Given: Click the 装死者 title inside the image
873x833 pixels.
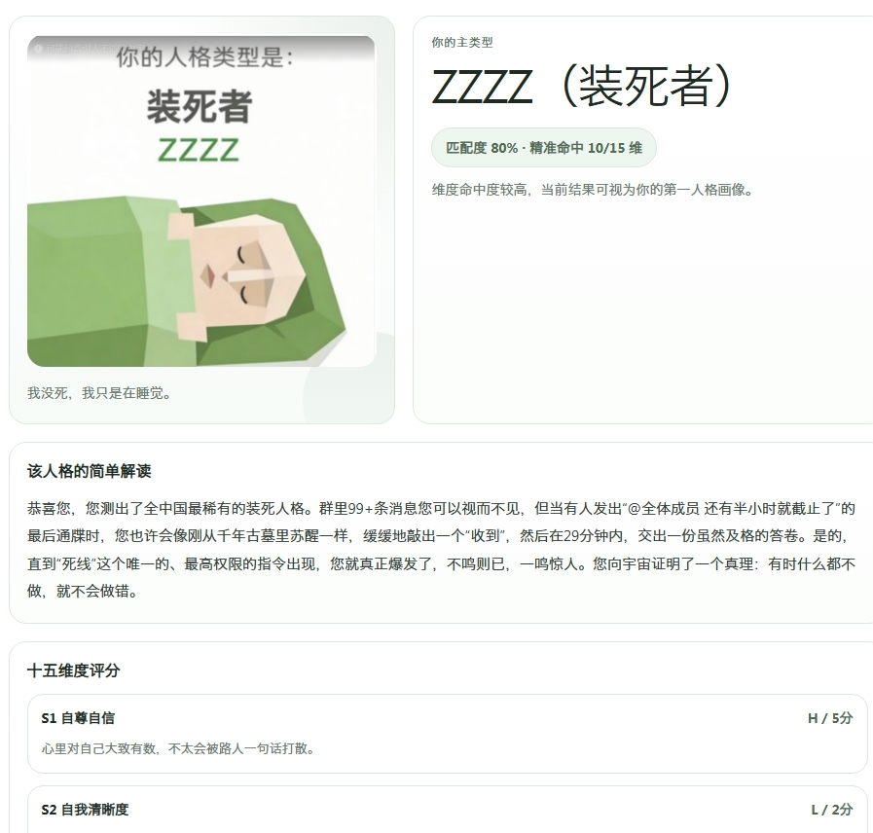Looking at the screenshot, I should 200,106.
